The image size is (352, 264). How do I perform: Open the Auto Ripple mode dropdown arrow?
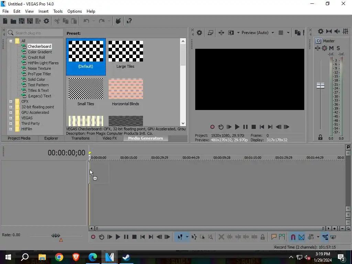pos(318,237)
